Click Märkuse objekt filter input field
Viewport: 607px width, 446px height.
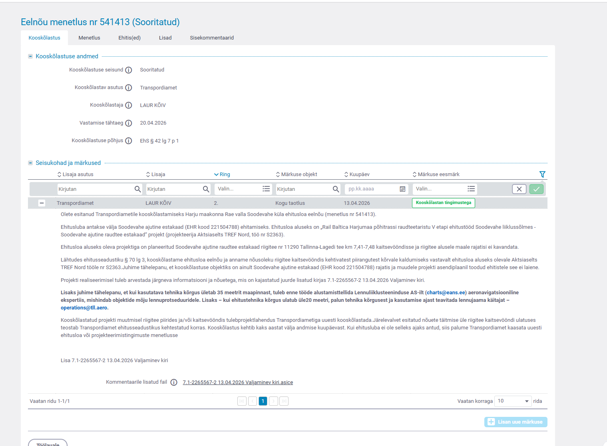click(x=304, y=189)
